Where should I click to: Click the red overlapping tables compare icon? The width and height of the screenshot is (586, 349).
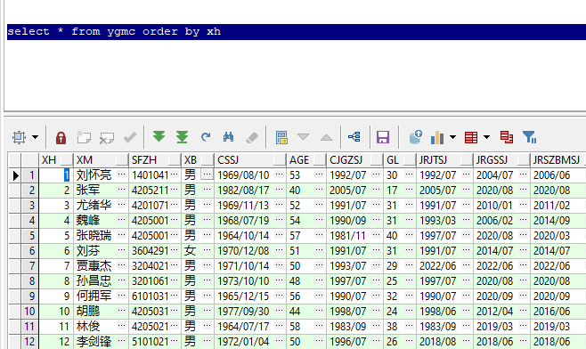tap(507, 137)
